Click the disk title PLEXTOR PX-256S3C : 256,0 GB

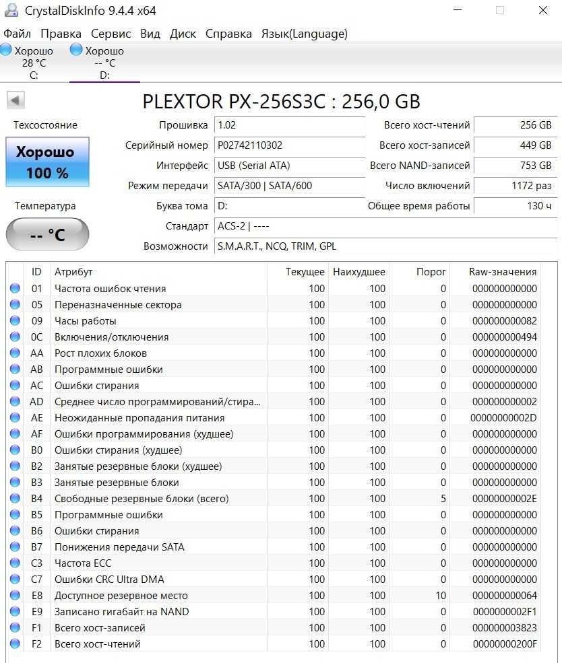pos(281,102)
